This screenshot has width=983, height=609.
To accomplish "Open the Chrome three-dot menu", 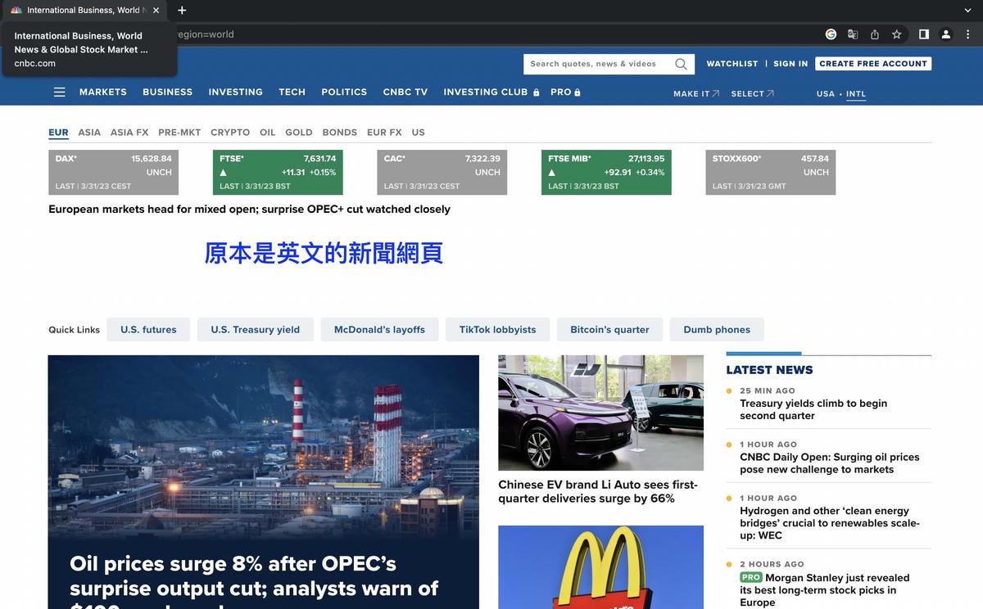I will pos(967,34).
